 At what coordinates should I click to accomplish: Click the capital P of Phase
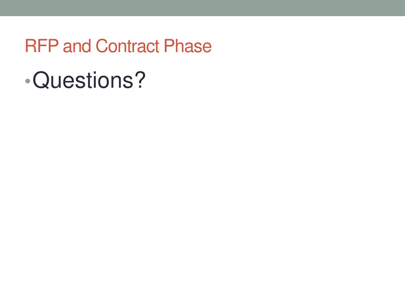click(x=169, y=46)
